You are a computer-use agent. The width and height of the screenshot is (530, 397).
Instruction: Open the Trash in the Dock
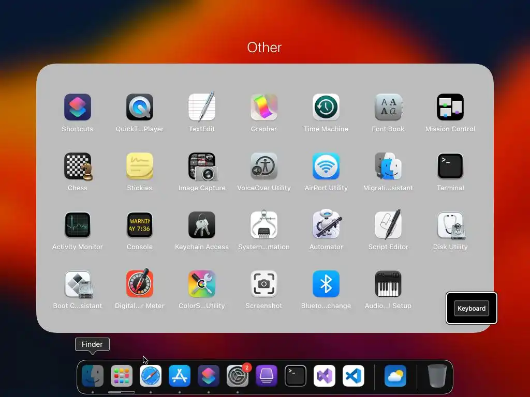[437, 376]
